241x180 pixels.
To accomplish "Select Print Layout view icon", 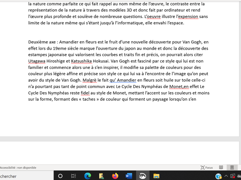I will tap(232, 168).
